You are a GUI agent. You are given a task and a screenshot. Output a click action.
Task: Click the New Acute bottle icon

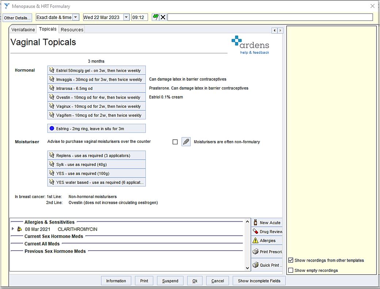click(x=255, y=223)
